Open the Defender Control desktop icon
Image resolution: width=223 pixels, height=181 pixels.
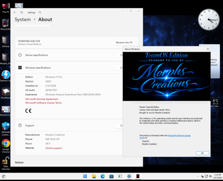coord(6,129)
